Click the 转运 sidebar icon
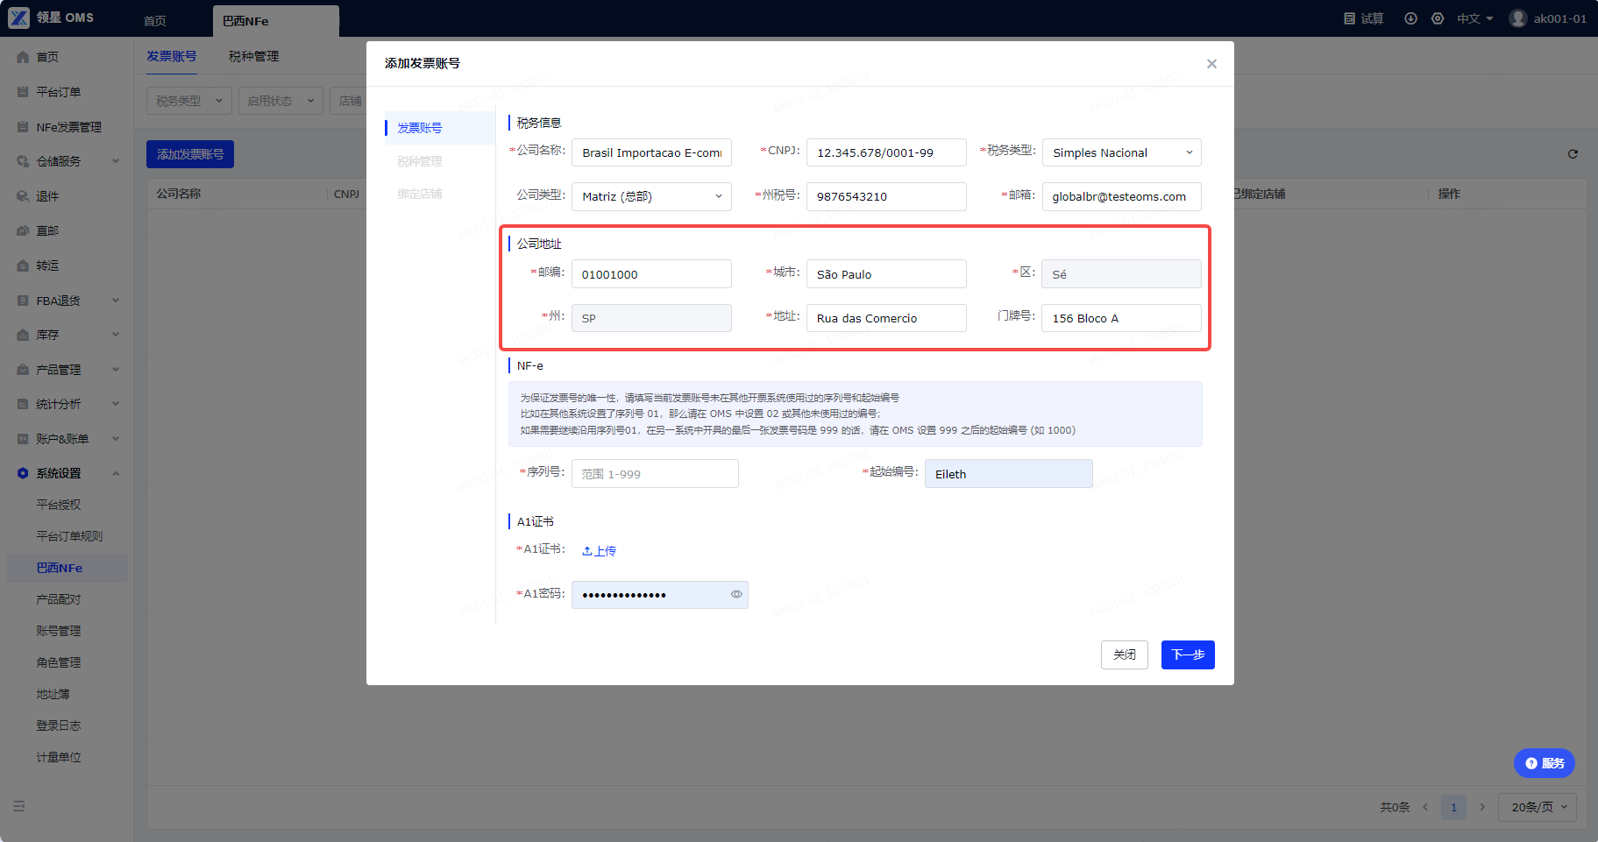This screenshot has width=1598, height=842. [23, 265]
